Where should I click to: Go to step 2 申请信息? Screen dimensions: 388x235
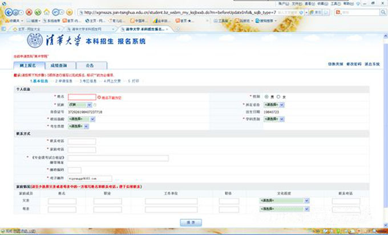click(x=64, y=81)
